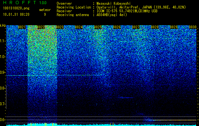Click the 0.7 kHz axis label
The image size is (199, 126).
[x=3, y=104]
